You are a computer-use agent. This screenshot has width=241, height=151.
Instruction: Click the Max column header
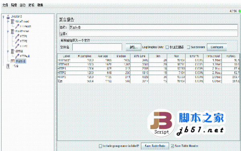[176, 56]
